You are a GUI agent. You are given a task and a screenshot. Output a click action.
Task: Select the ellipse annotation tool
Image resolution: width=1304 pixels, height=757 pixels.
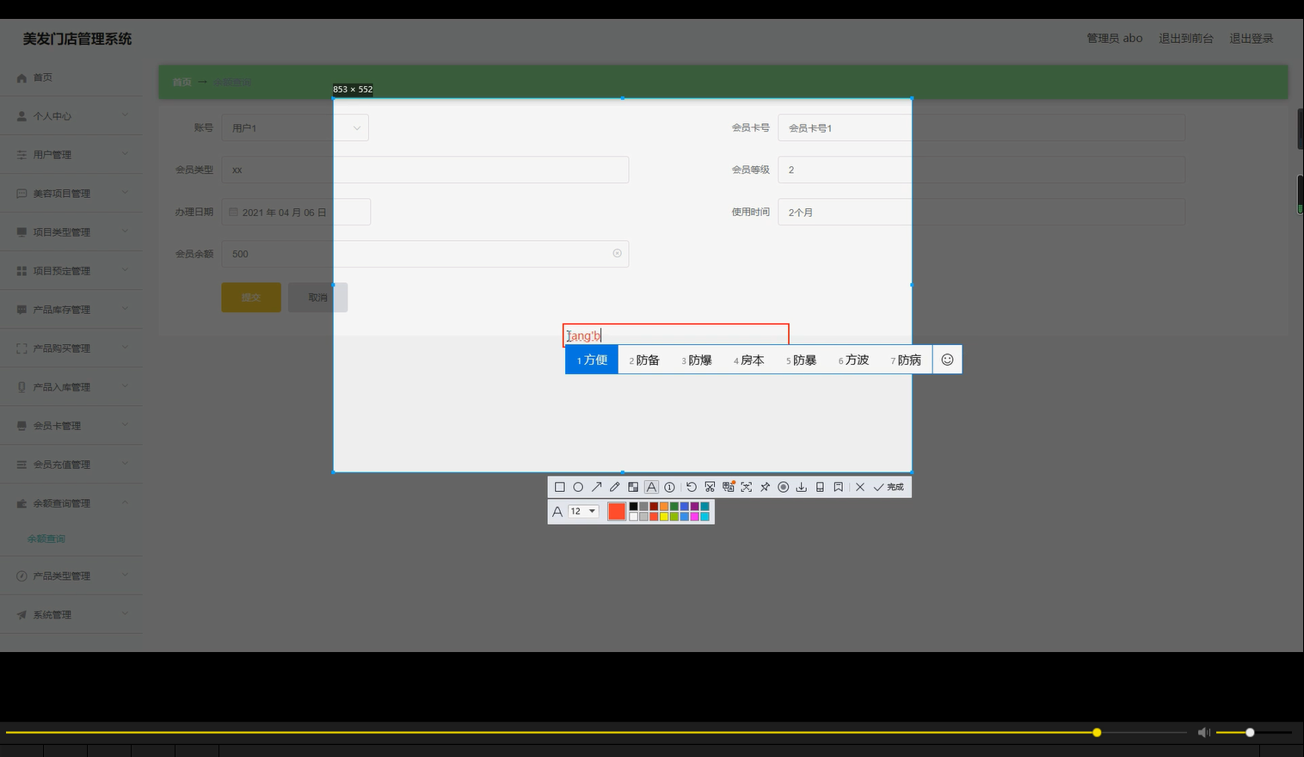tap(578, 487)
